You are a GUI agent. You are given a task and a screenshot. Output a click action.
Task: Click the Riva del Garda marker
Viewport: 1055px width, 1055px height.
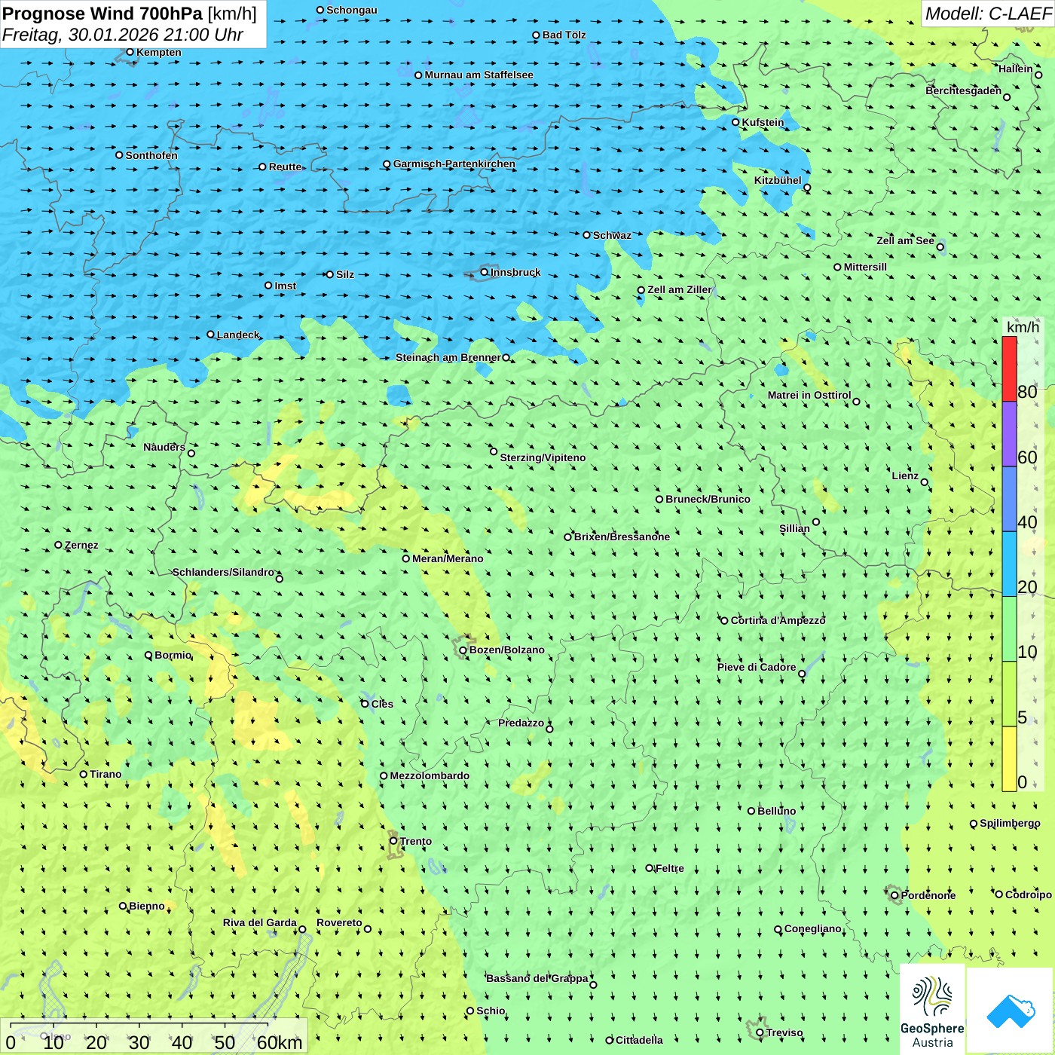pyautogui.click(x=302, y=929)
